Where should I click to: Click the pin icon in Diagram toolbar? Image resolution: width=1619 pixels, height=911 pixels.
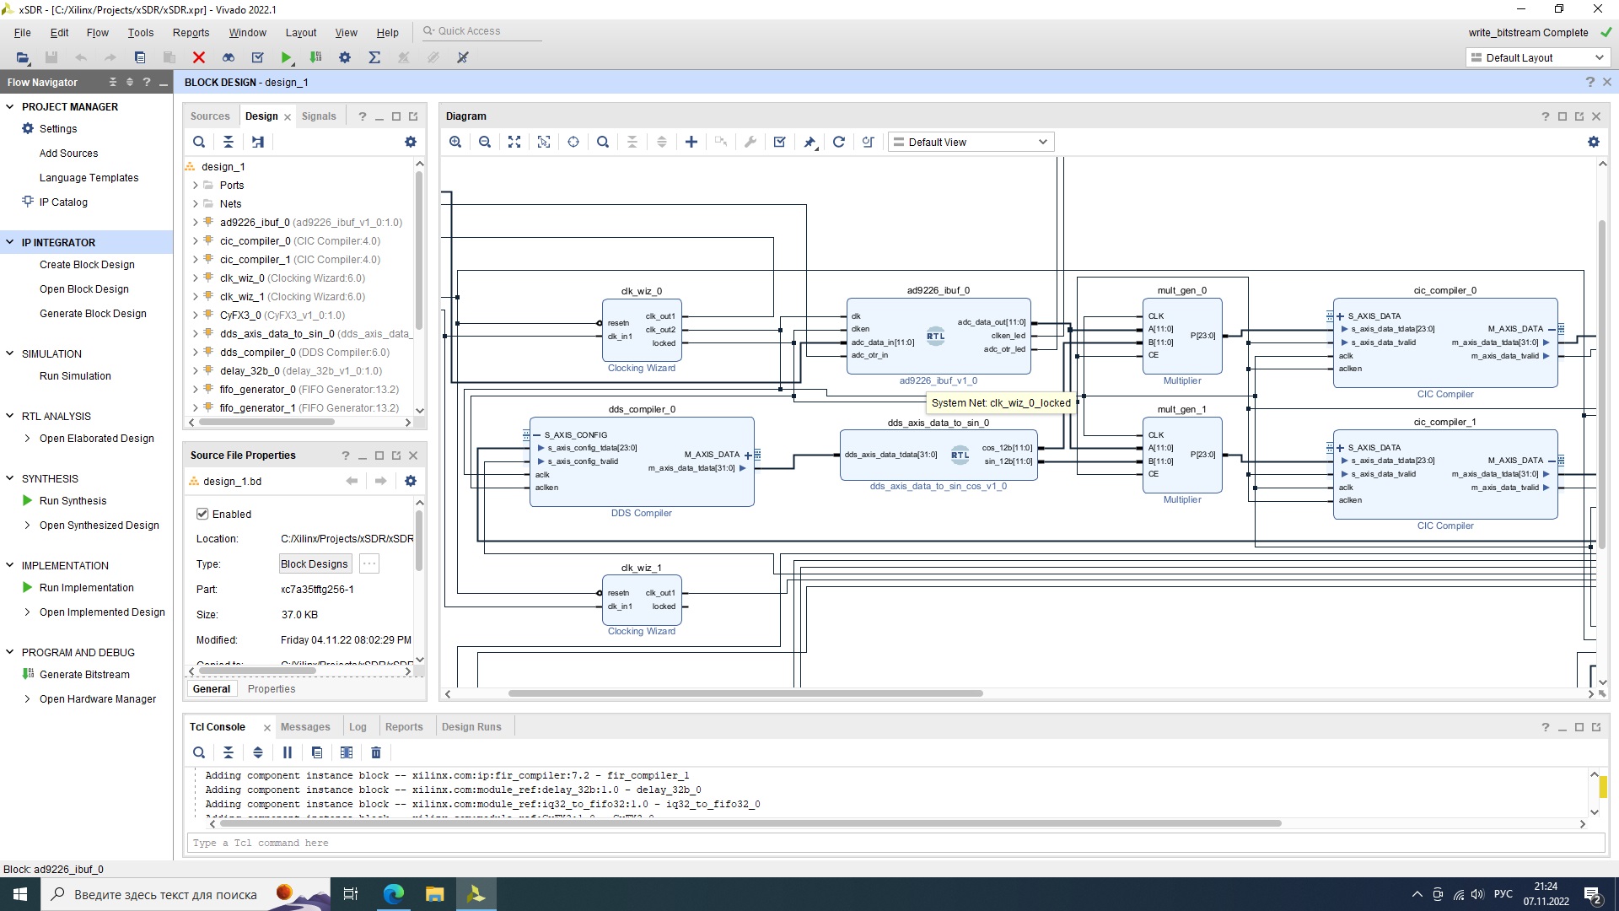click(x=809, y=142)
